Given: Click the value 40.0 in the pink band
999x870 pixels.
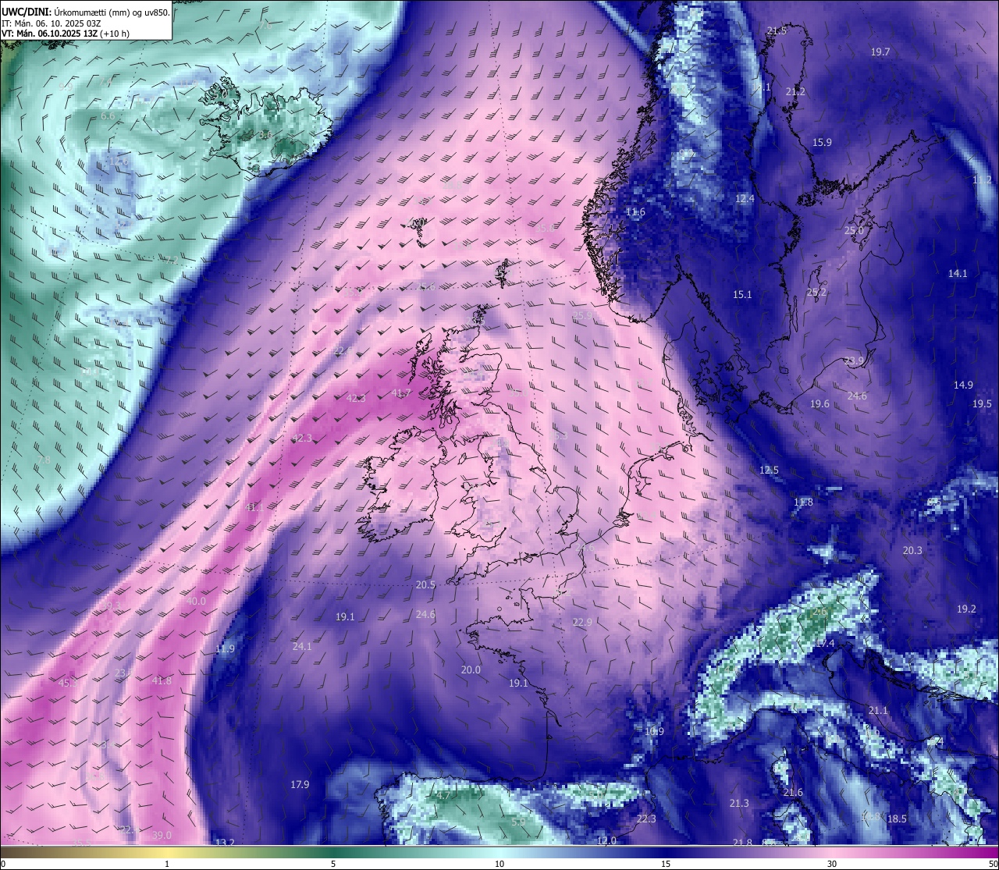Looking at the screenshot, I should point(196,601).
